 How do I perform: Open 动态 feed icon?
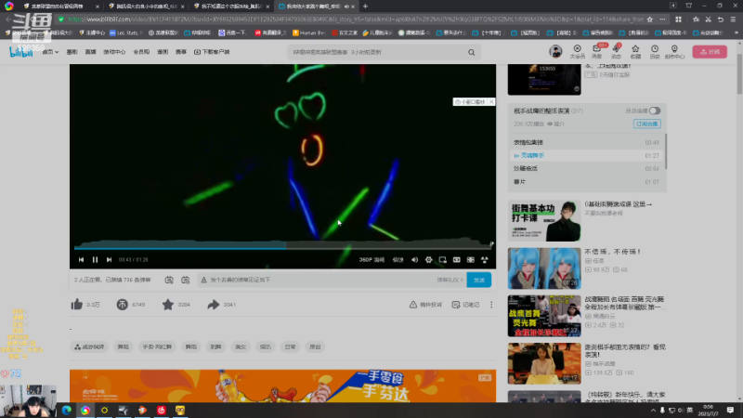(616, 52)
